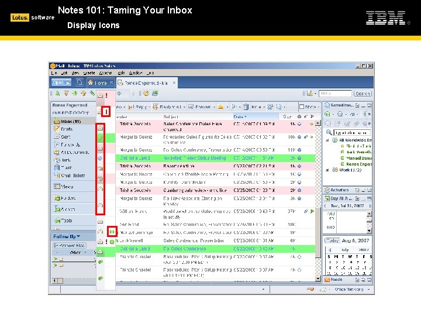The image size is (421, 316).
Task: Switch to the Home tab
Action: [100, 83]
